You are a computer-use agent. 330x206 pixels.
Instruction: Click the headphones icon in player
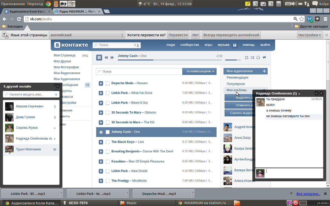pos(258,58)
